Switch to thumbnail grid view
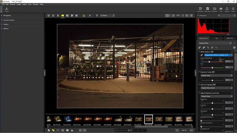This screenshot has height=133, width=237. click(49, 16)
